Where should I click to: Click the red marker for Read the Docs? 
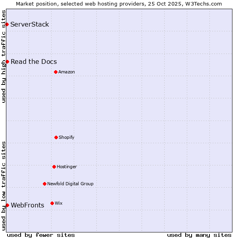7,61
